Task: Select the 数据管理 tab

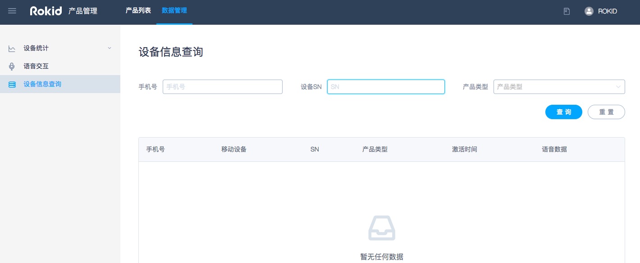Action: click(174, 11)
